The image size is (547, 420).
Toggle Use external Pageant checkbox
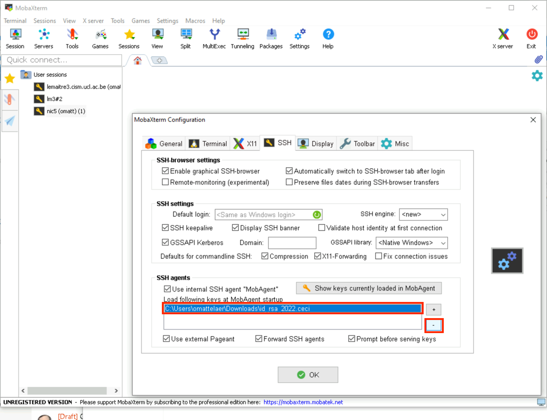click(166, 339)
